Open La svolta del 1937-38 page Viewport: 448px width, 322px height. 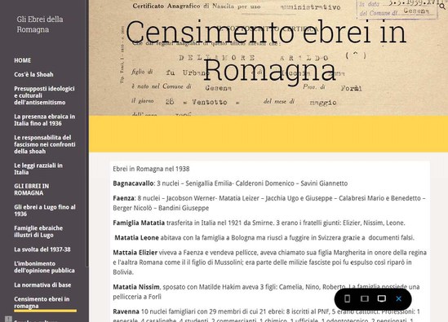click(x=42, y=249)
